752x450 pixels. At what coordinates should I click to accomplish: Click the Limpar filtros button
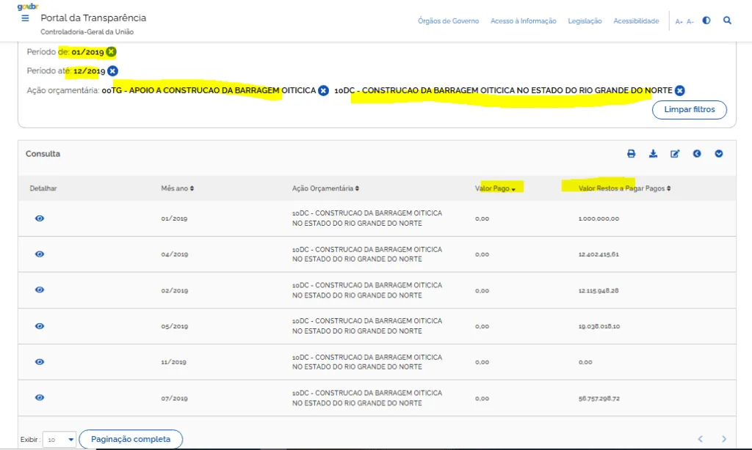(x=689, y=110)
